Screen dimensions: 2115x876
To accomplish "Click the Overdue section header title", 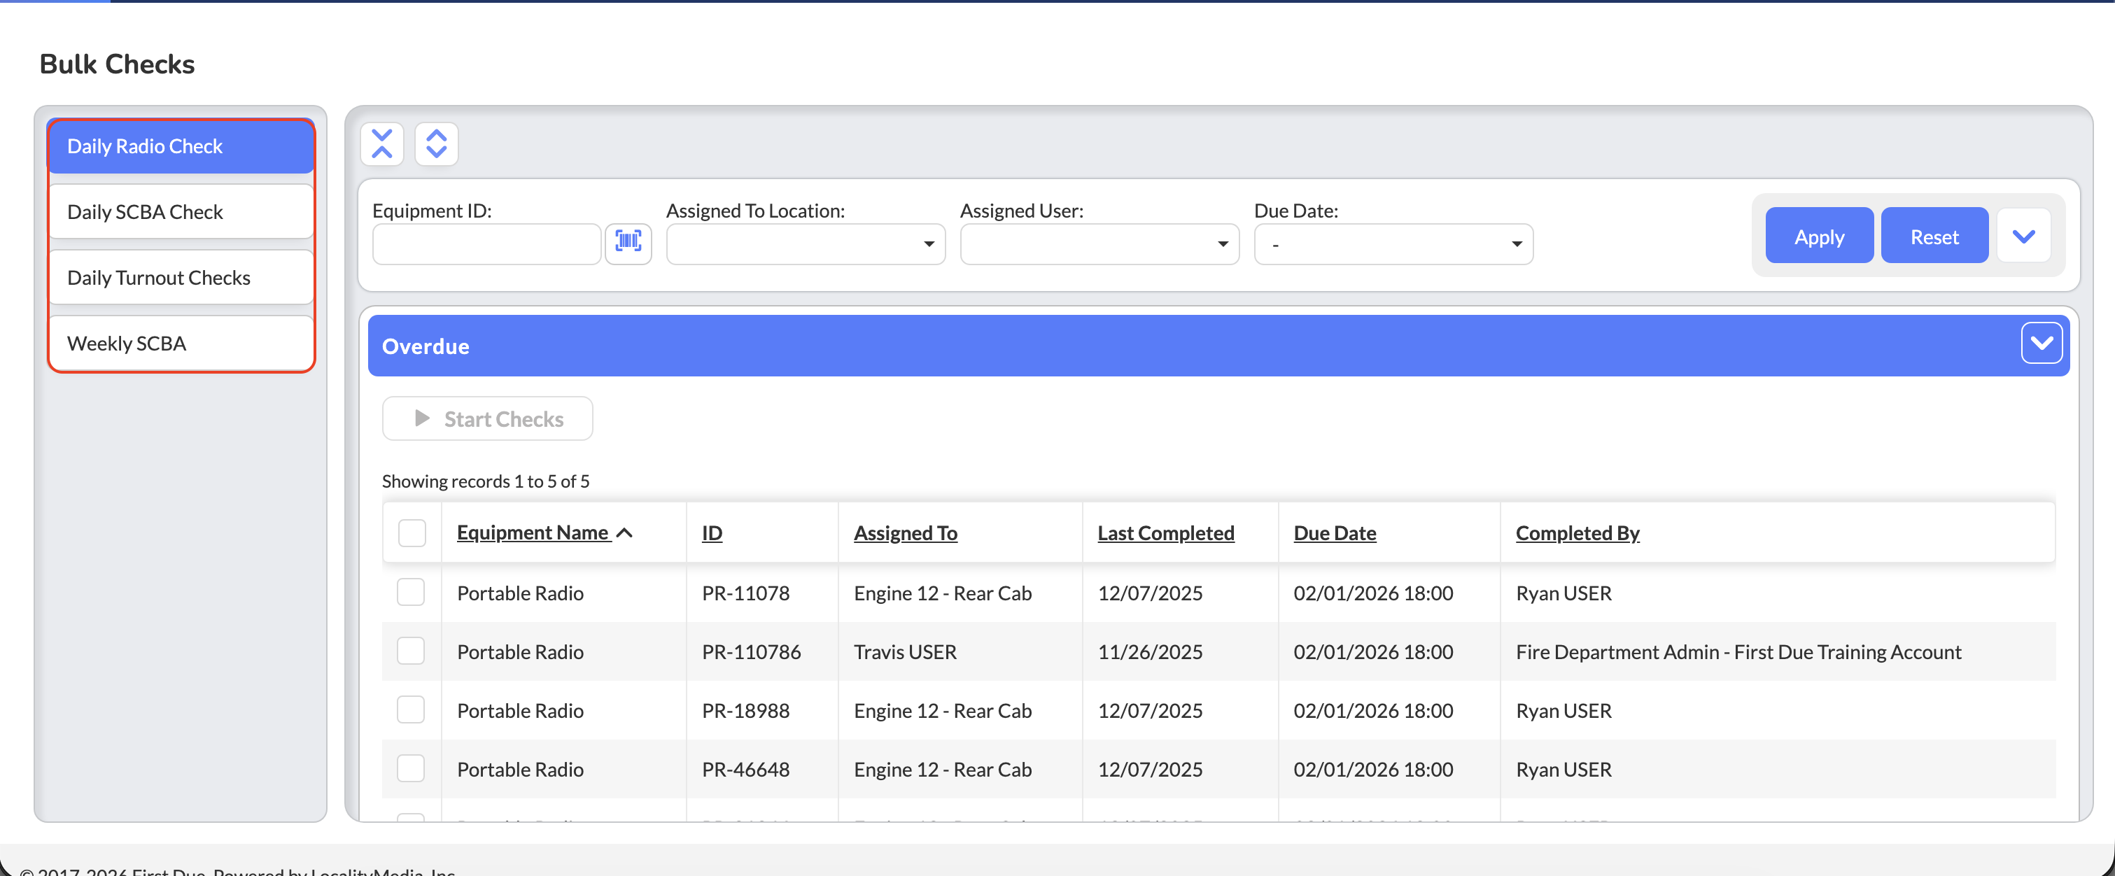I will pos(426,346).
